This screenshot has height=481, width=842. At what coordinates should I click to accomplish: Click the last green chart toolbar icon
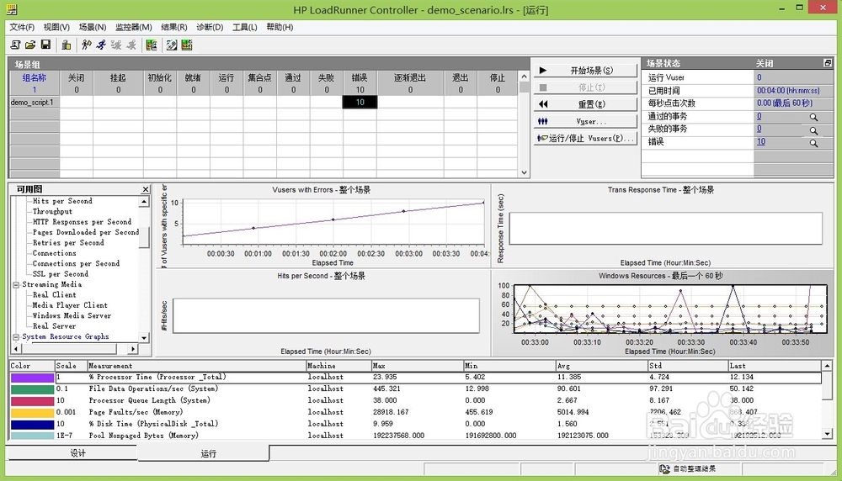186,45
